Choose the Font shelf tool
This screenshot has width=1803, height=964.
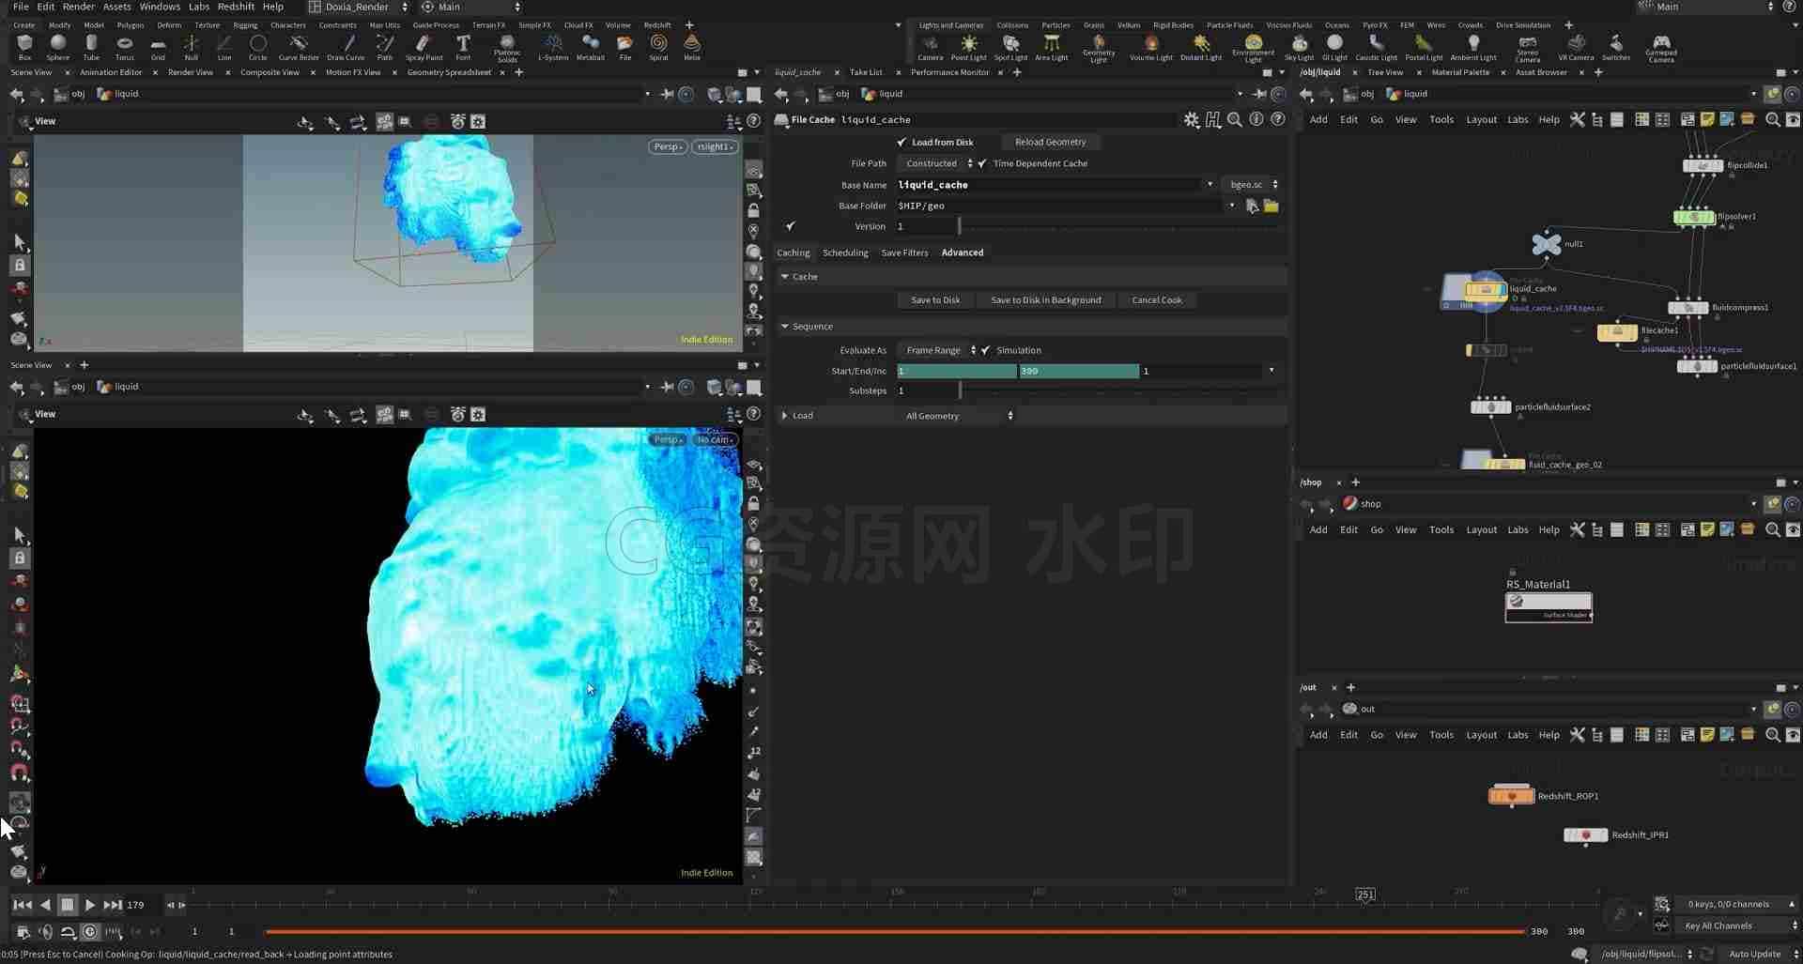coord(463,47)
